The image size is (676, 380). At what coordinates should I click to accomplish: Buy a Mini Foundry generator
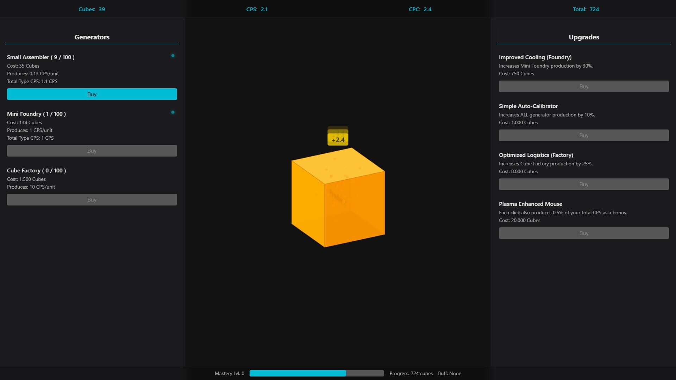tap(92, 151)
